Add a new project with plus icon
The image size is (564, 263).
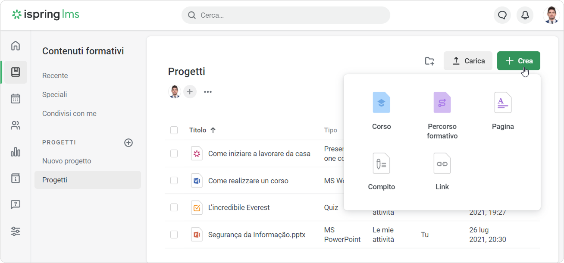[x=128, y=143]
